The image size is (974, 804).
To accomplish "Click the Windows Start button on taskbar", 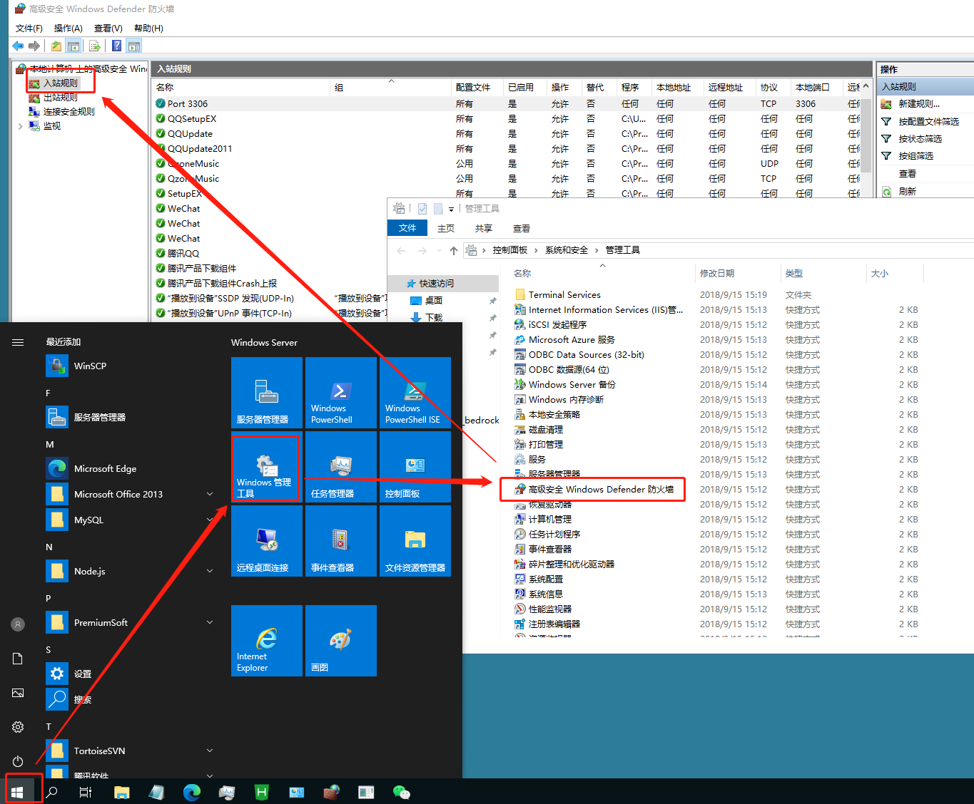I will tap(18, 793).
